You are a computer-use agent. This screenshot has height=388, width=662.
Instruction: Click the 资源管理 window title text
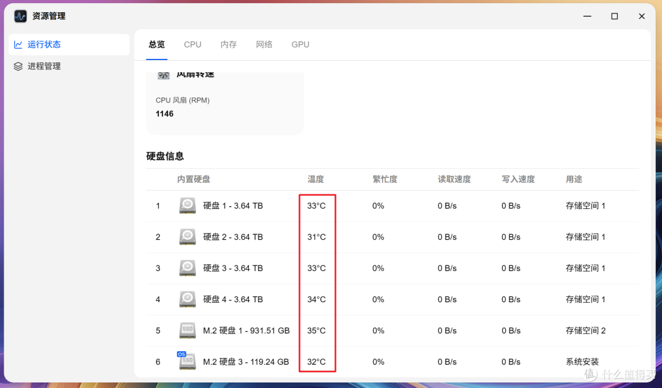coord(49,16)
